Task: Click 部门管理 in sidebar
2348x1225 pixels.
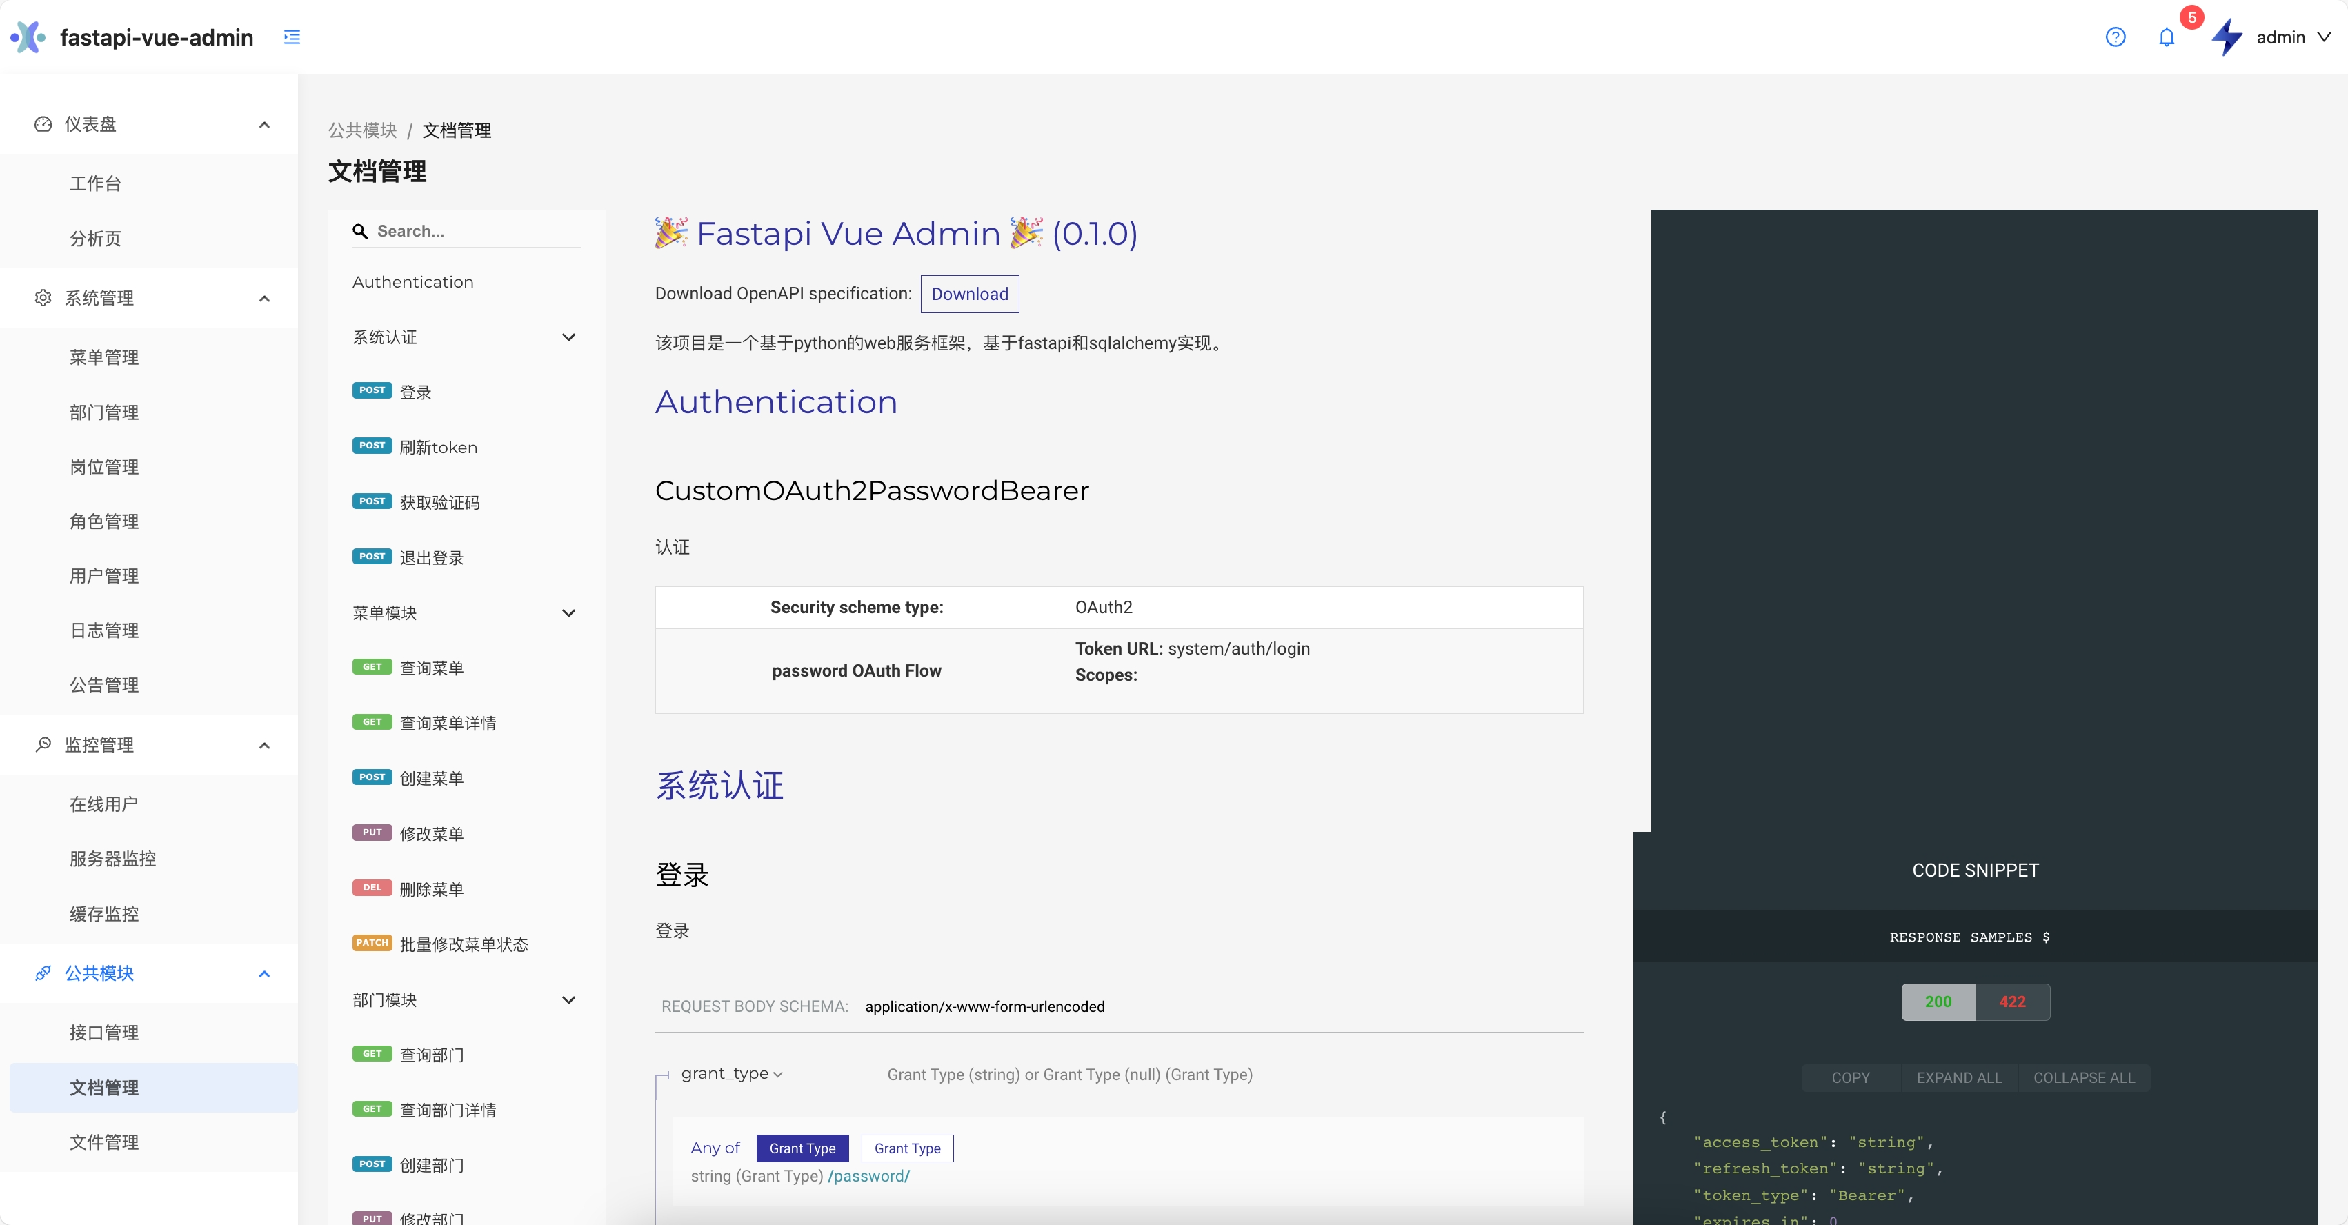Action: [x=104, y=412]
